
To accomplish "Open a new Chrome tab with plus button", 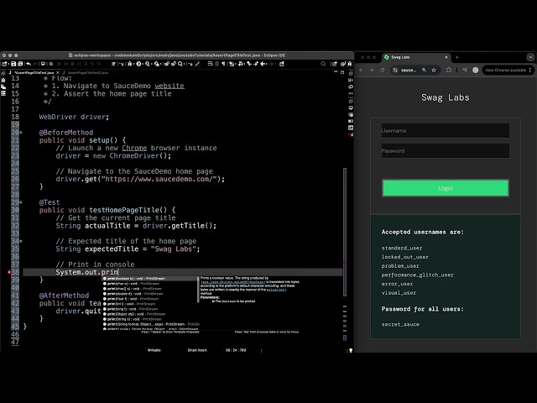I will click(456, 57).
